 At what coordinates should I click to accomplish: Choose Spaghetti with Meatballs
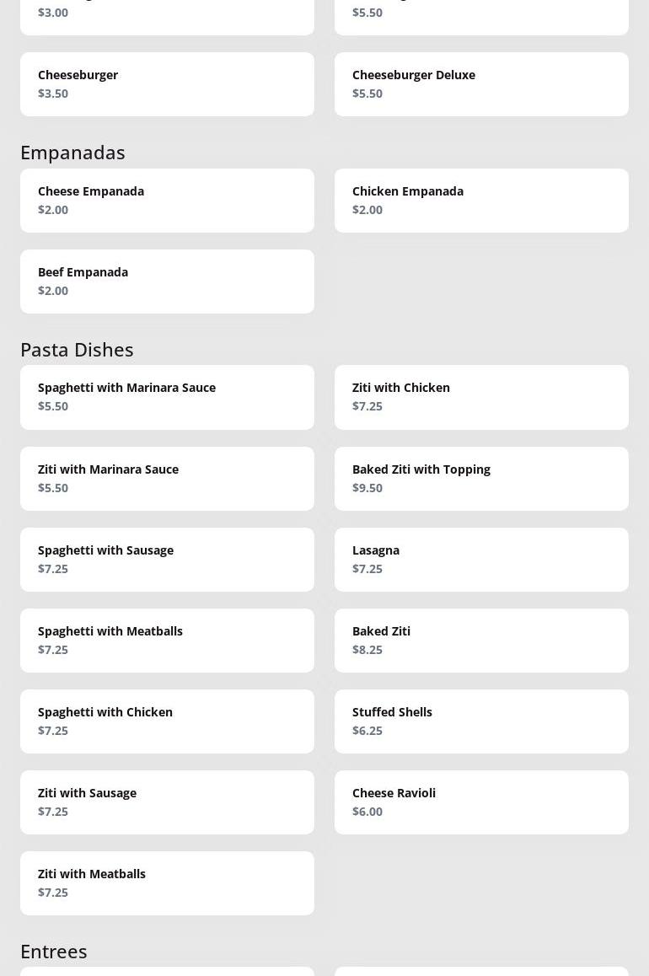167,641
